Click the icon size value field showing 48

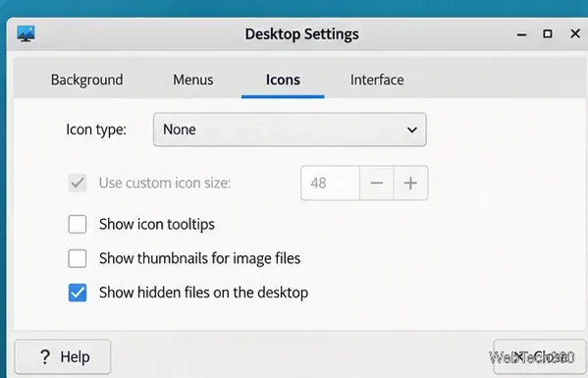pyautogui.click(x=330, y=183)
